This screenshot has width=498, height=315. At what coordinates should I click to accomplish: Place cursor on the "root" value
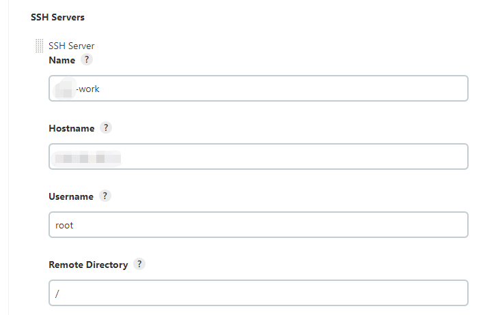(x=64, y=225)
